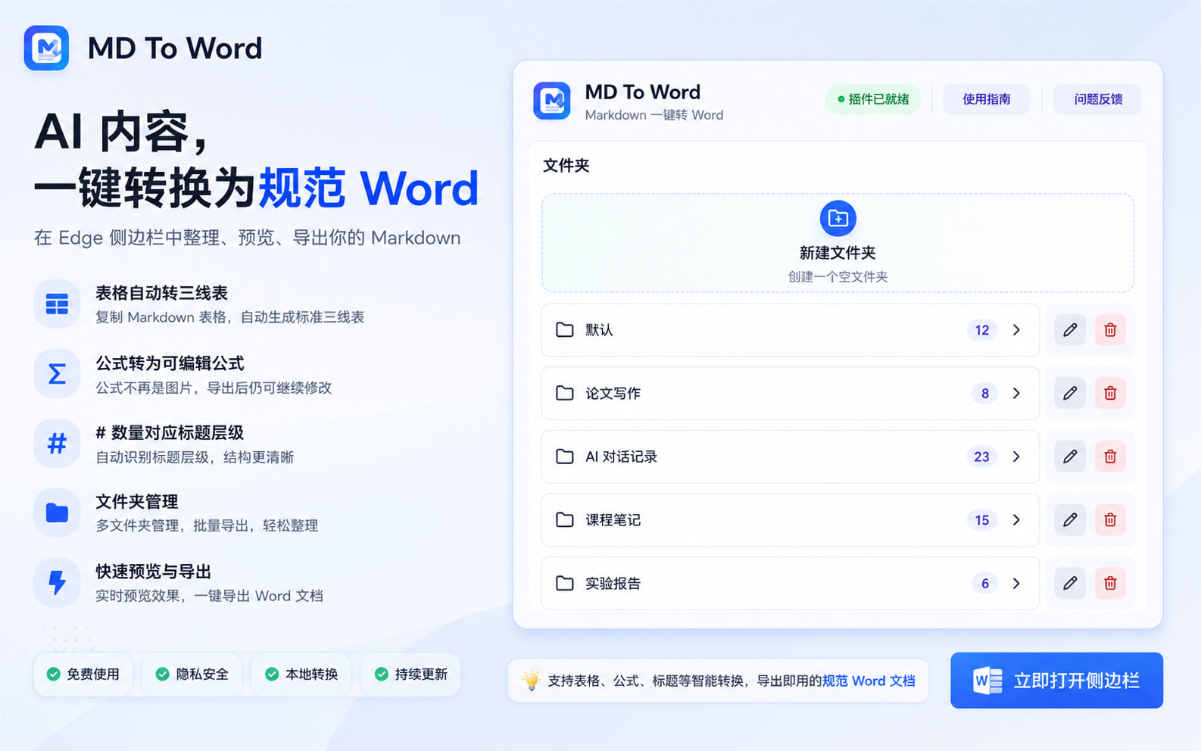Open the 问题反馈 feedback button
This screenshot has width=1201, height=751.
1098,99
